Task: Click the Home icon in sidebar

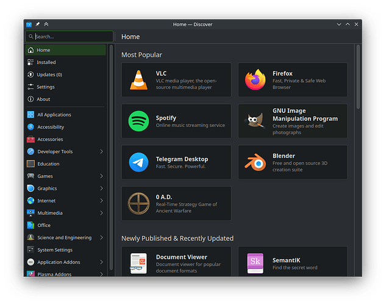Action: pyautogui.click(x=30, y=50)
